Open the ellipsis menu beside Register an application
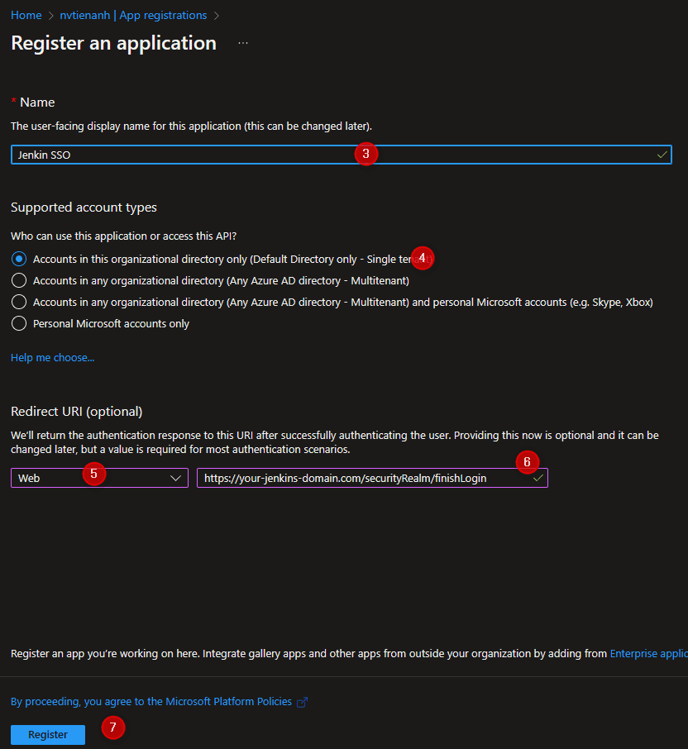The height and width of the screenshot is (749, 688). point(243,43)
